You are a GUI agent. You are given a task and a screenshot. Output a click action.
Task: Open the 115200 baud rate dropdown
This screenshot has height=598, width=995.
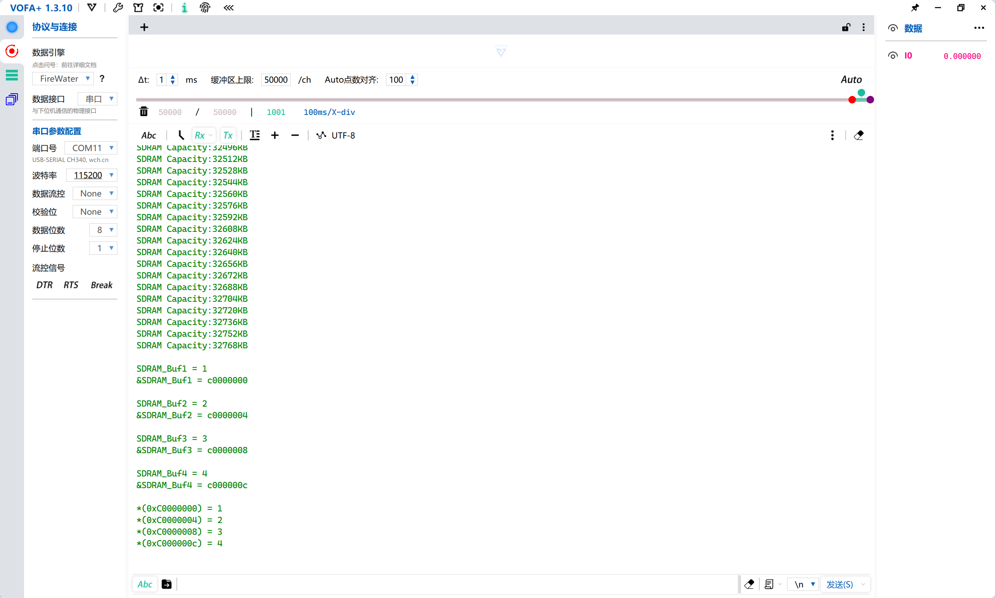pos(92,175)
